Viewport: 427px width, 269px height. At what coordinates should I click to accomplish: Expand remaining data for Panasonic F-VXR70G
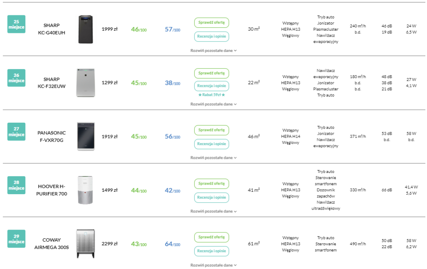(213, 158)
